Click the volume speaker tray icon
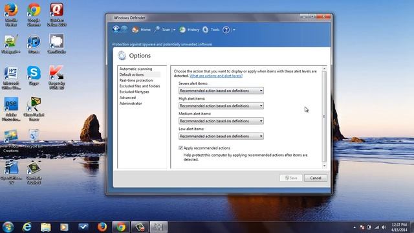Viewport: 414px width, 233px height. click(384, 227)
